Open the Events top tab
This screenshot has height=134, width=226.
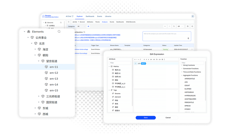100,16
